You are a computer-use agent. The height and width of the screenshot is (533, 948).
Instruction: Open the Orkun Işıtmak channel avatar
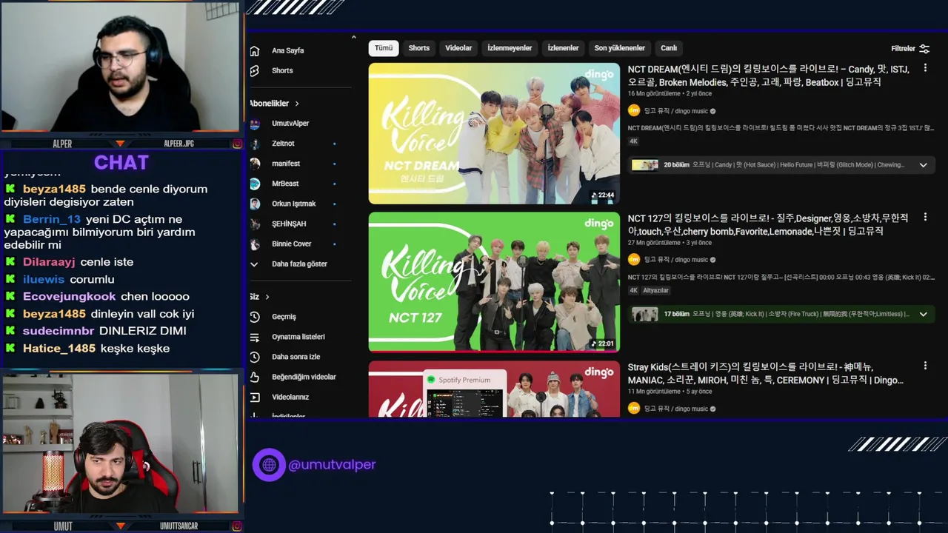point(255,204)
